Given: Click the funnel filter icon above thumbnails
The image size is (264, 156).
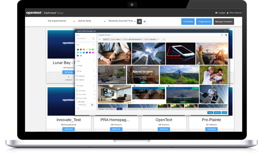Looking at the screenshot, I should tap(100, 39).
